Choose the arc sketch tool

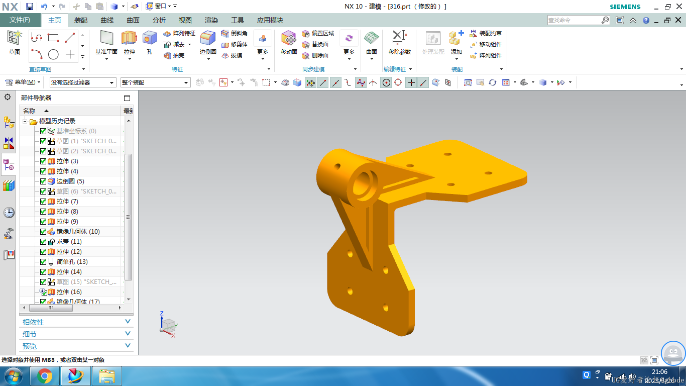[36, 54]
